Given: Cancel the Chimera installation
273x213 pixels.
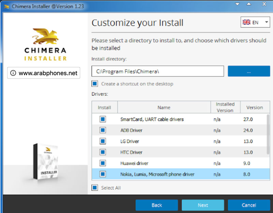Looking at the screenshot, I should point(249,205).
